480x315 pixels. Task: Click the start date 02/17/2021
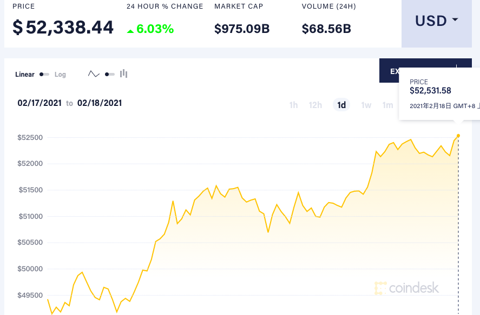pos(40,103)
